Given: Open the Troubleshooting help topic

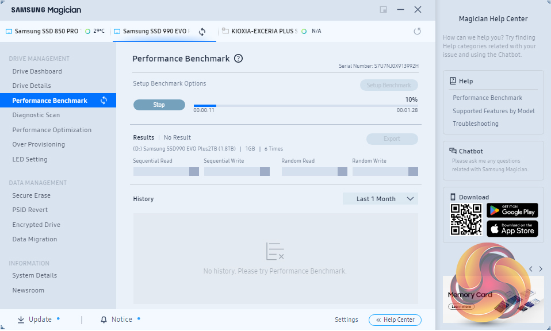Looking at the screenshot, I should (475, 124).
